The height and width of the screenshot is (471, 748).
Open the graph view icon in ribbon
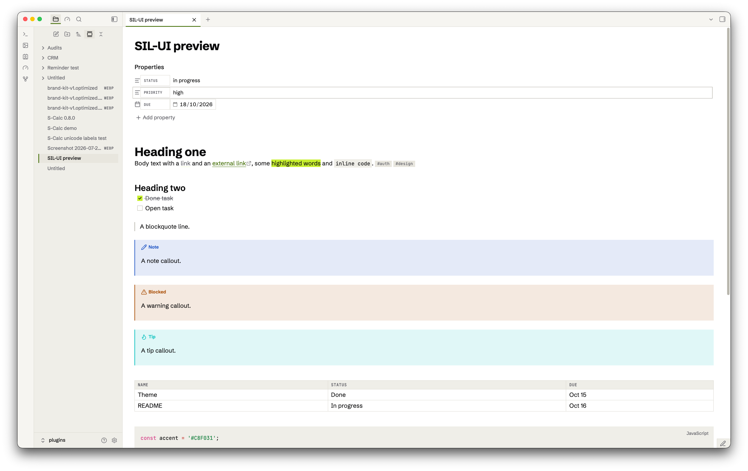[26, 79]
